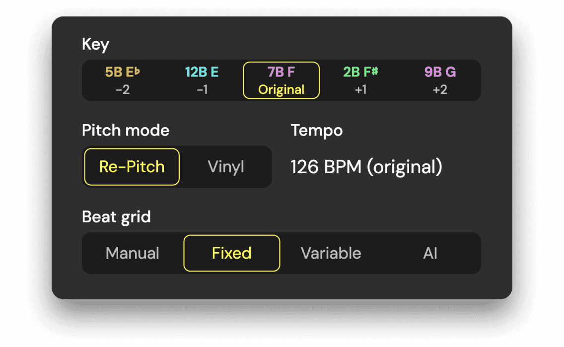Click the Key section heading
This screenshot has height=347, width=564.
tap(95, 44)
